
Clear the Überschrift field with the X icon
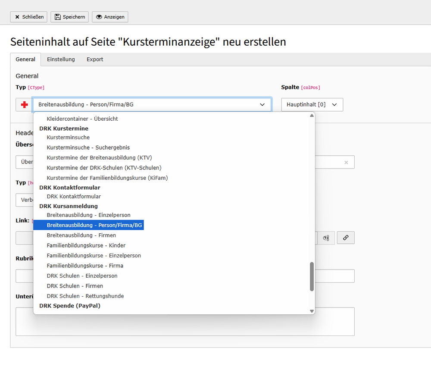click(346, 163)
